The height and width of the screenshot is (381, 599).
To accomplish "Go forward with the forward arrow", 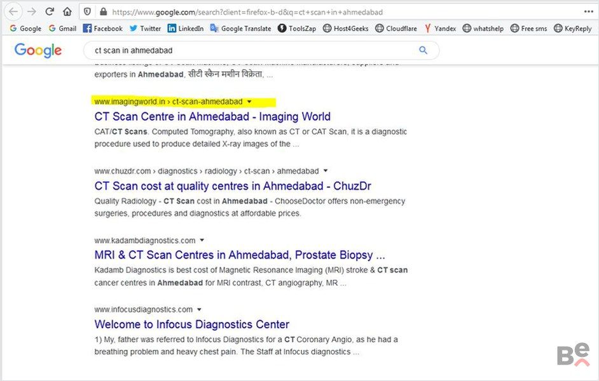I will (x=32, y=12).
